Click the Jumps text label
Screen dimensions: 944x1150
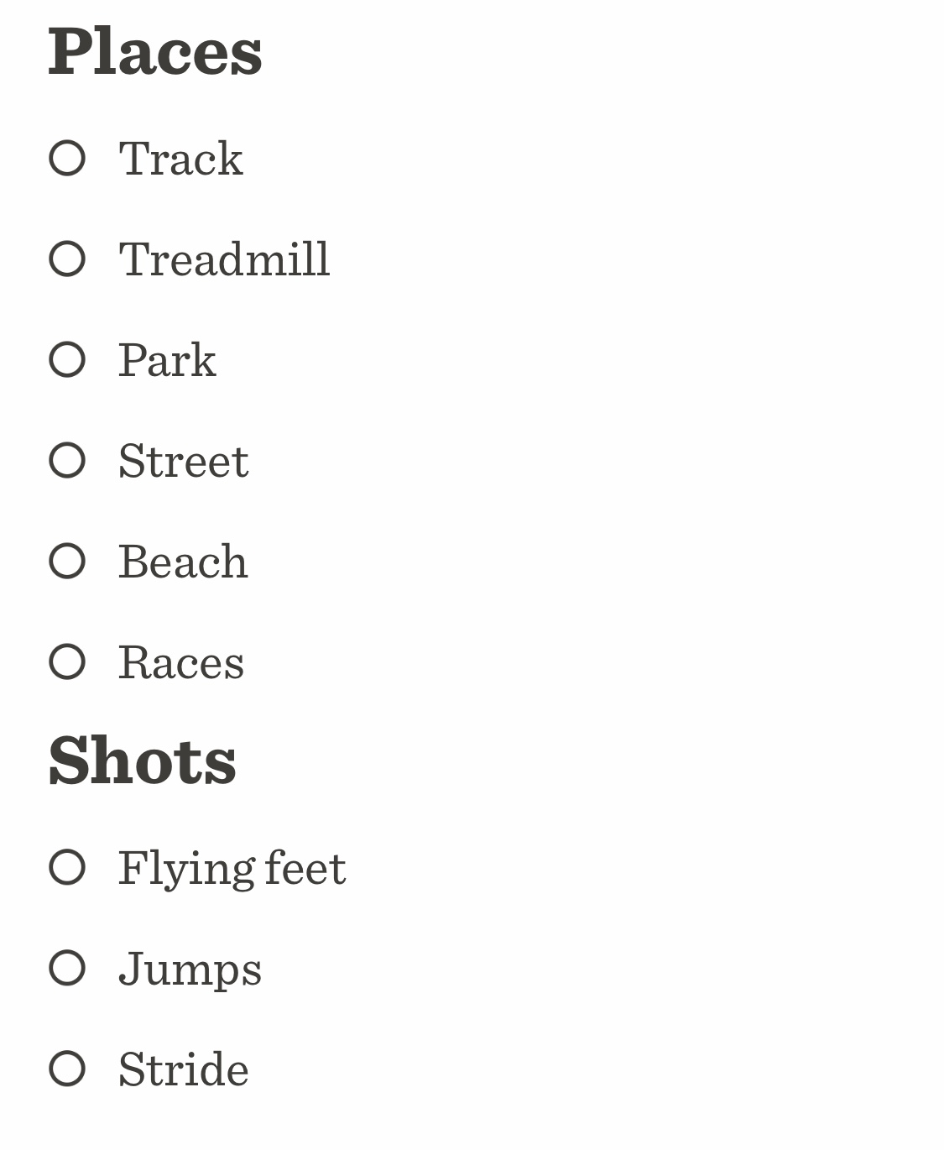(190, 969)
